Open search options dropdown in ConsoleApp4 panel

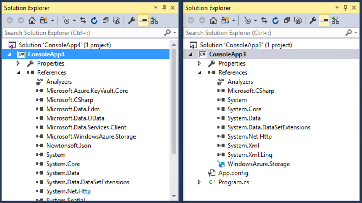(175, 33)
